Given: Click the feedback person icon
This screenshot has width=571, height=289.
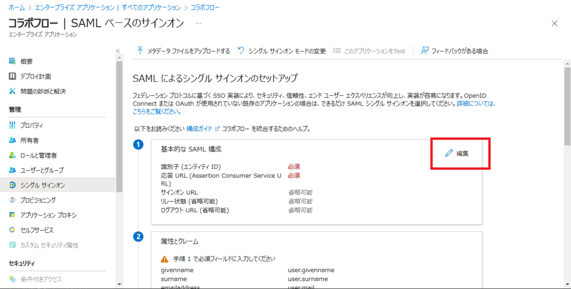Looking at the screenshot, I should pos(424,50).
